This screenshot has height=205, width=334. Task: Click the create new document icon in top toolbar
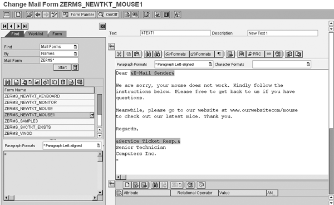tap(18, 14)
